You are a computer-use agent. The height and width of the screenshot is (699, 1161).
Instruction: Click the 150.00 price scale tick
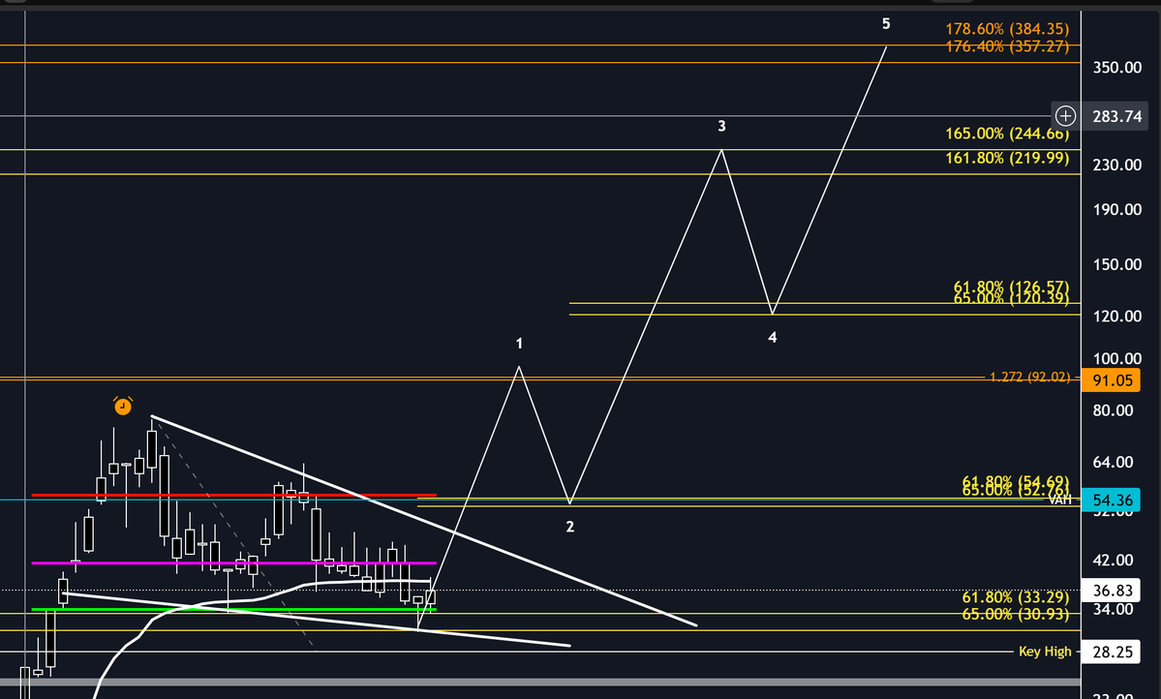(x=1116, y=264)
